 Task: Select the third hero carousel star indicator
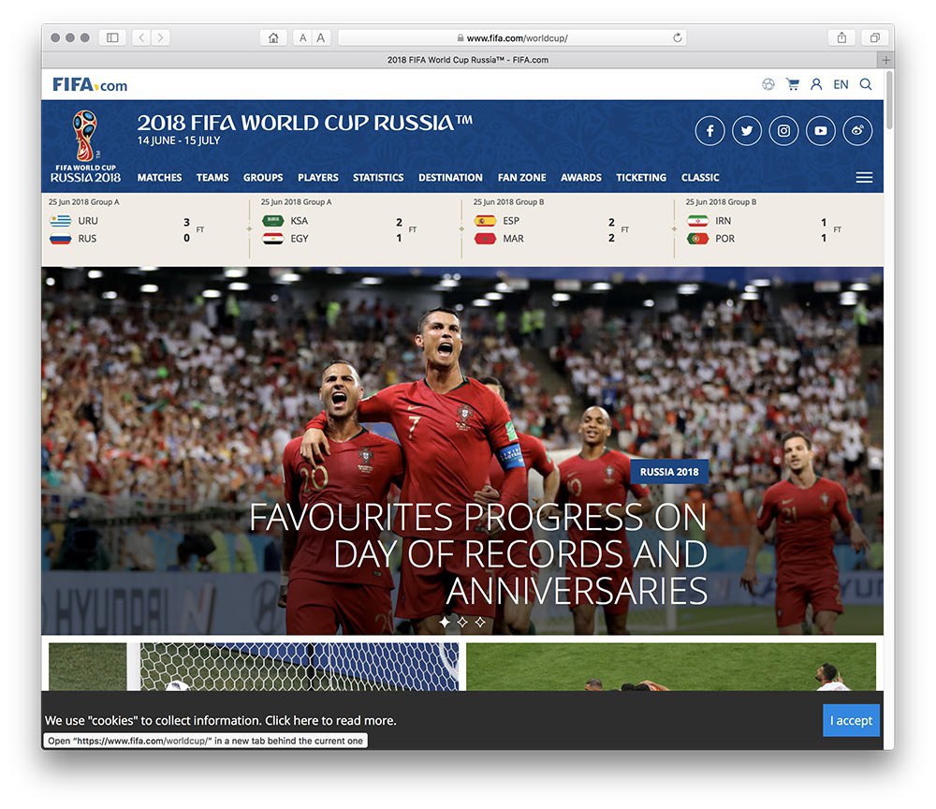[x=480, y=622]
